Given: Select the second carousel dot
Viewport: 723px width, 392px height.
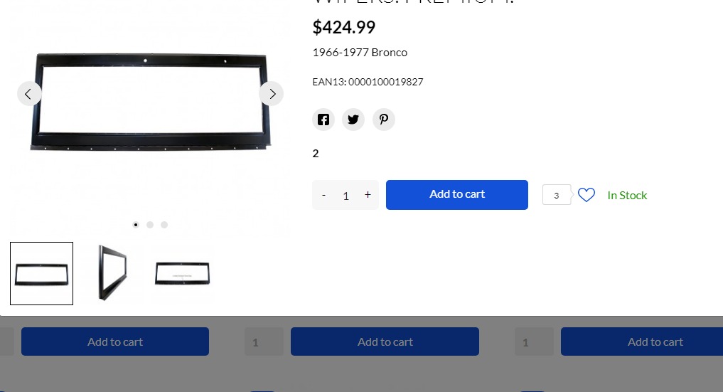Looking at the screenshot, I should tap(150, 225).
